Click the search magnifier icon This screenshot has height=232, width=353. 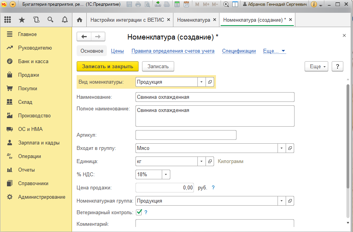50,20
